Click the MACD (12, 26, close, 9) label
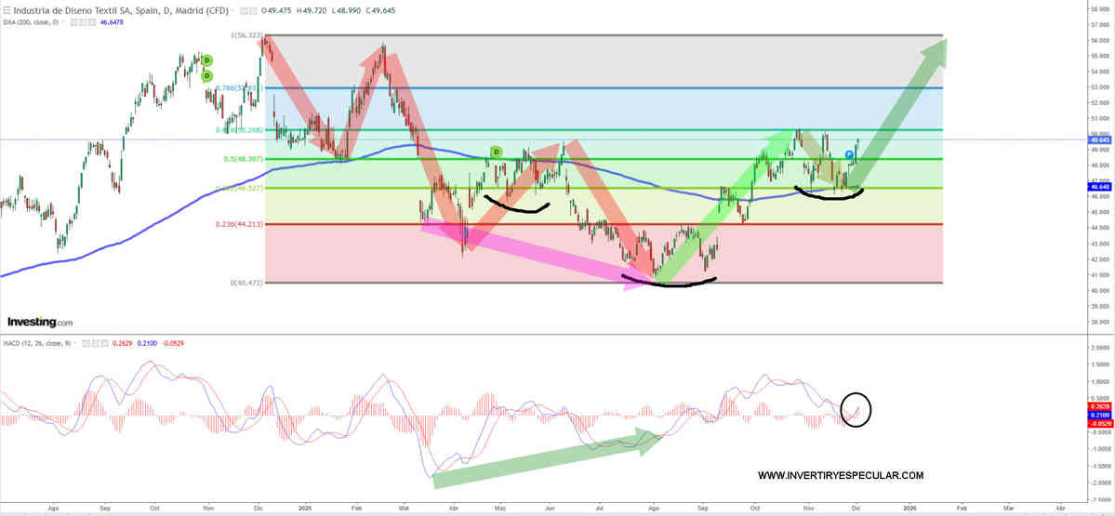 (35, 343)
